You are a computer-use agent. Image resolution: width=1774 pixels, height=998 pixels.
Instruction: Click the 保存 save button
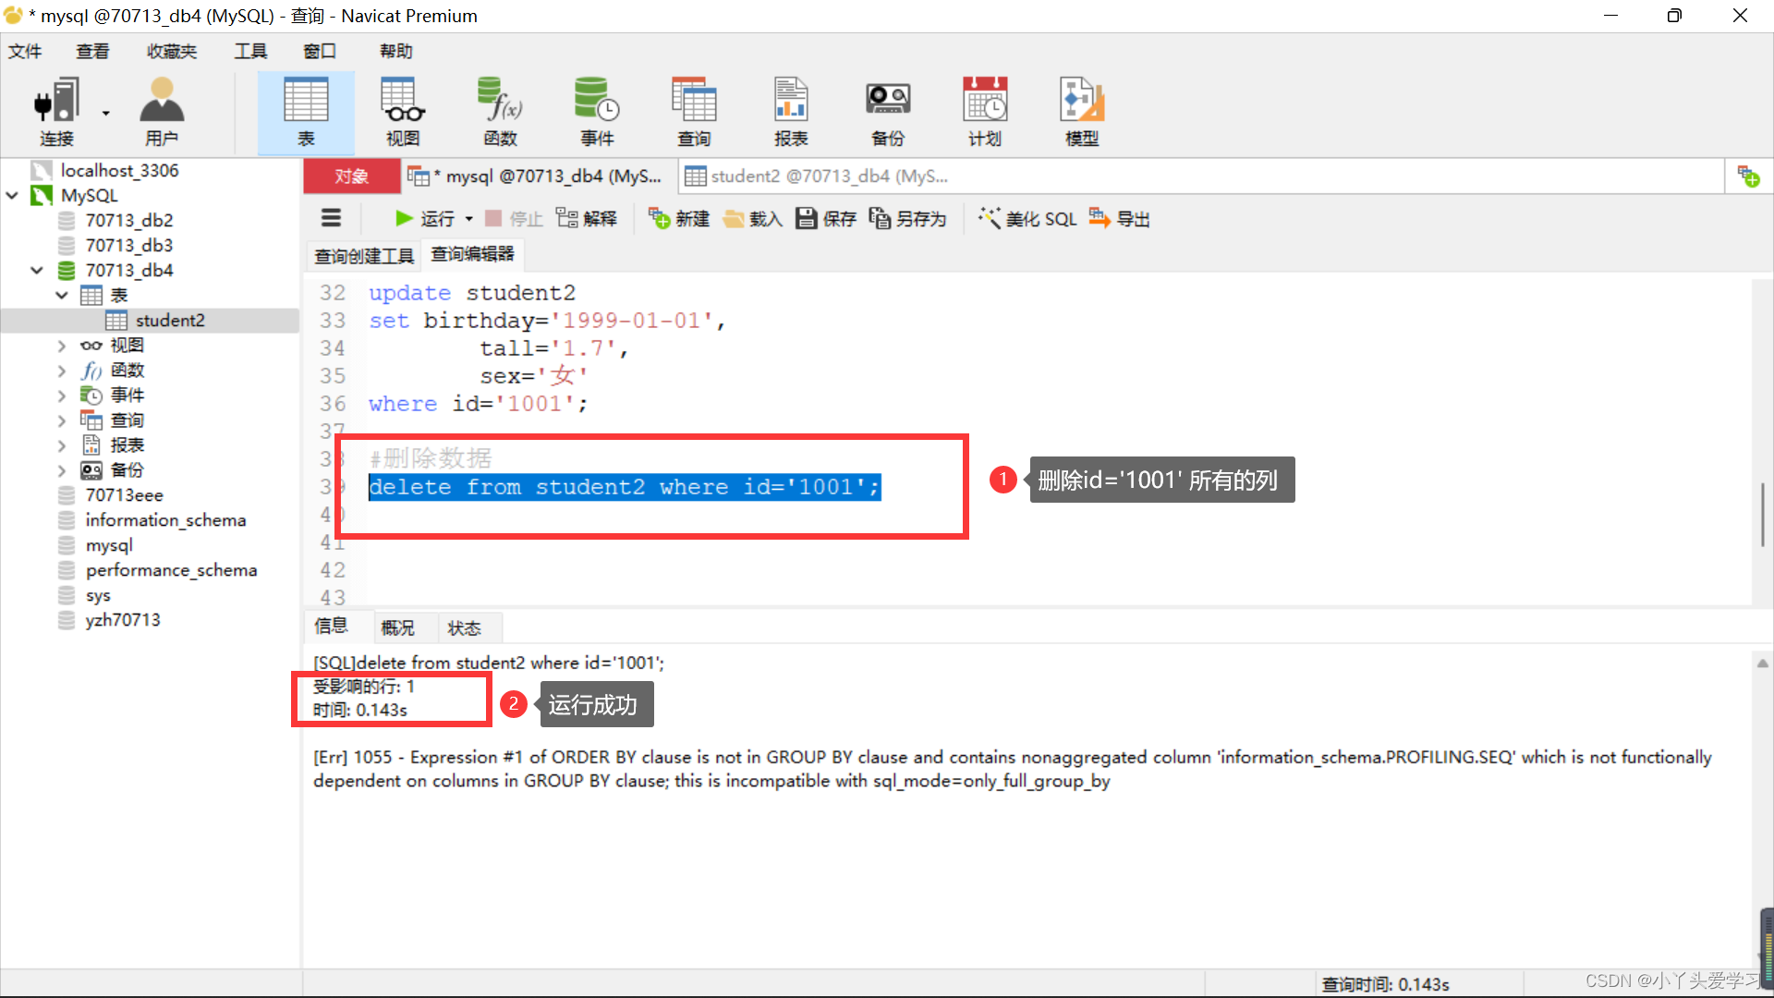827,219
